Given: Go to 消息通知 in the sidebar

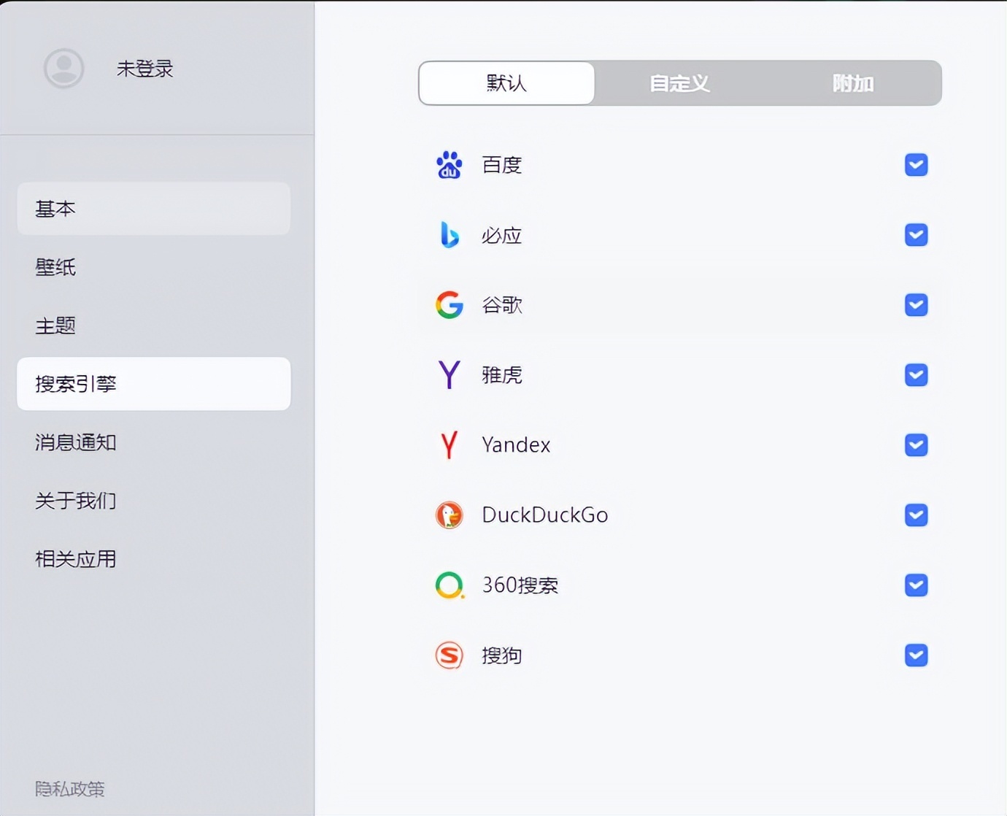Looking at the screenshot, I should click(76, 442).
